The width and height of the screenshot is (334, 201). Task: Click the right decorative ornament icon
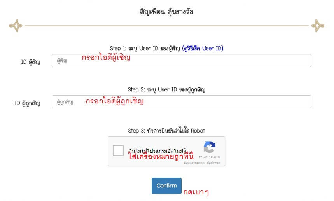point(318,26)
